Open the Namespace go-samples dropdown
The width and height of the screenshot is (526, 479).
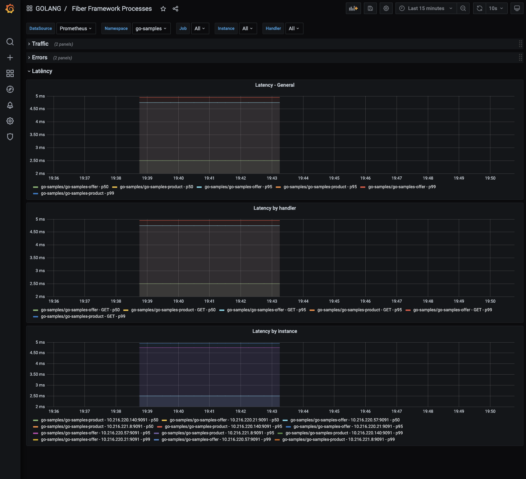(x=151, y=28)
